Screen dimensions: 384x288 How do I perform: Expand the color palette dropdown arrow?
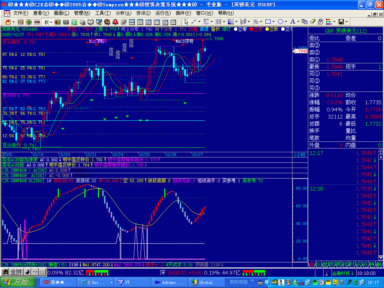pyautogui.click(x=334, y=22)
